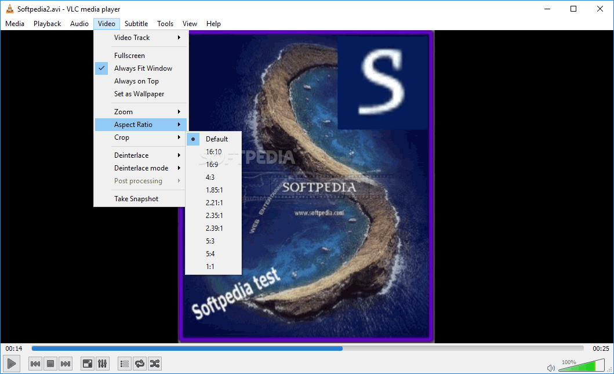This screenshot has height=374, width=614.
Task: Click elapsed time 00:14 label
Action: [14, 348]
